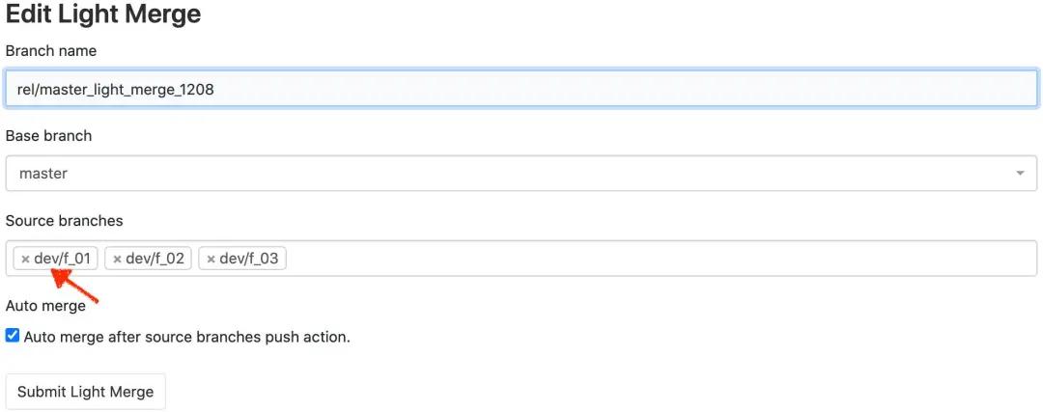Toggle the Auto merge checkbox

(13, 337)
